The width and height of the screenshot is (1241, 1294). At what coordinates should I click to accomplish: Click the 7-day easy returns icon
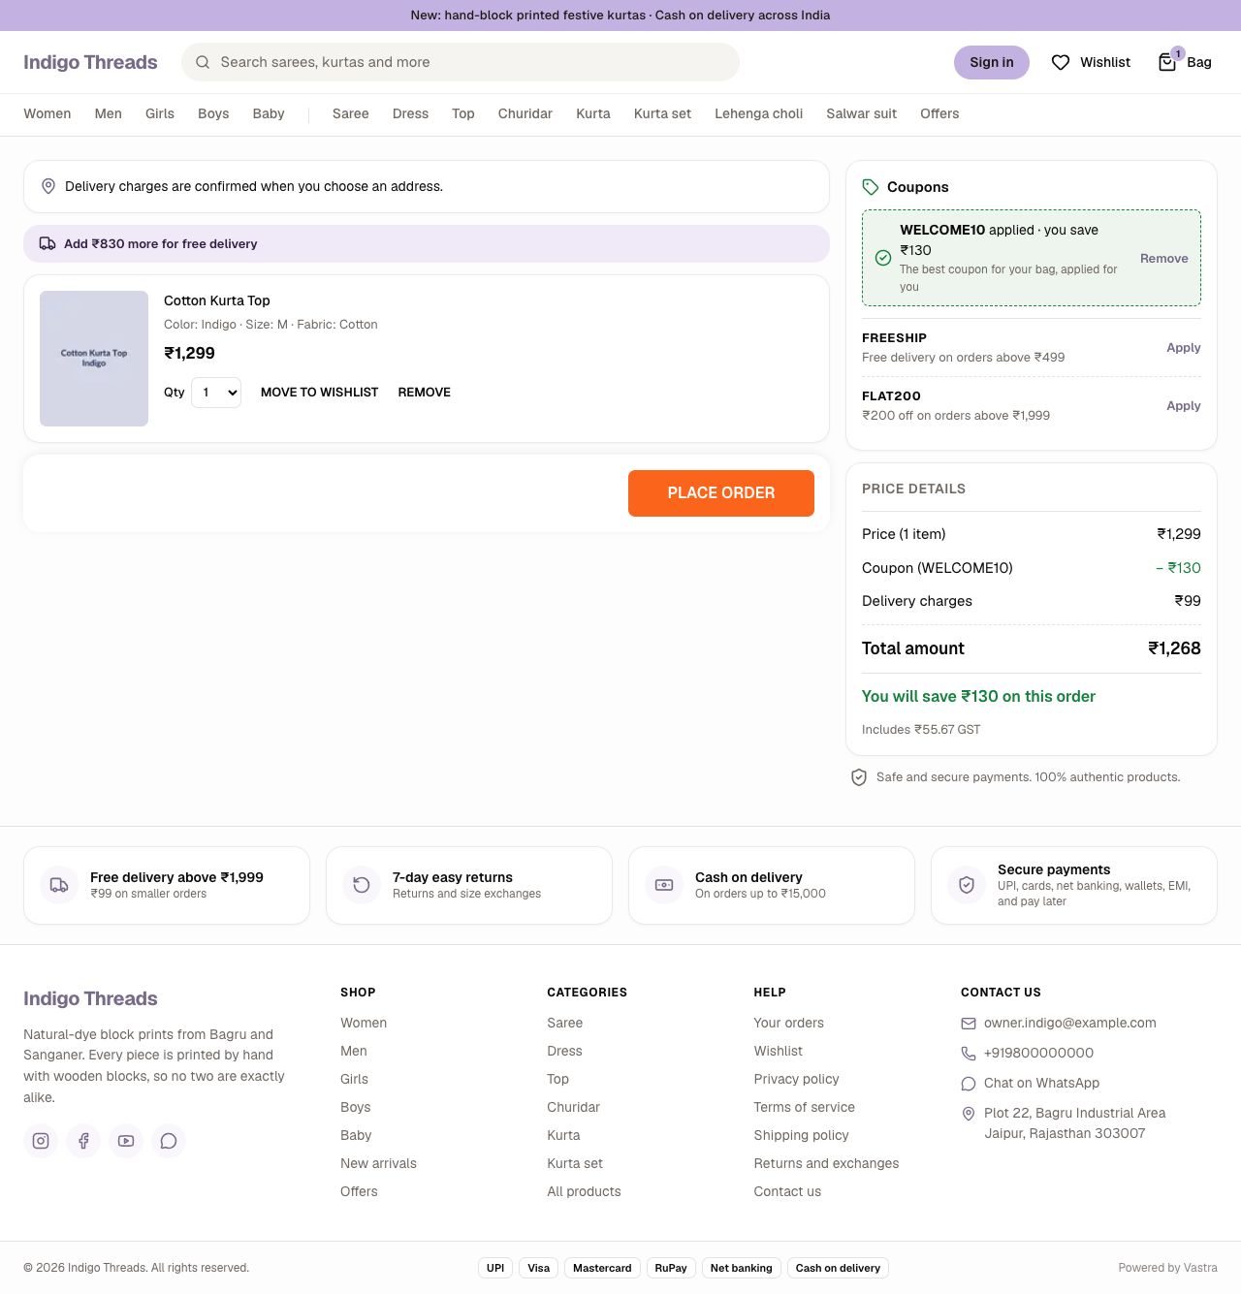(x=362, y=885)
